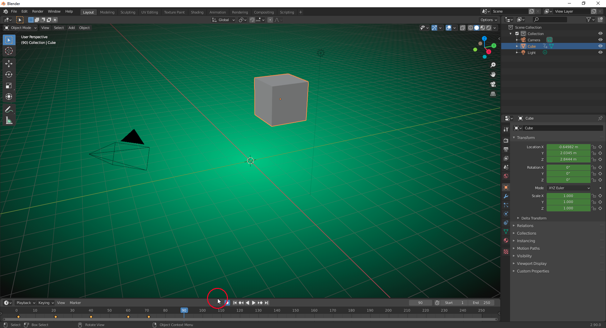
Task: Open the World properties tab
Action: [x=506, y=176]
